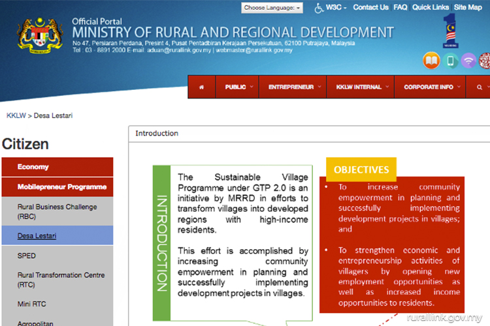Screen dimensions: 490x326
Task: Open Quick Links in the header
Action: click(431, 7)
